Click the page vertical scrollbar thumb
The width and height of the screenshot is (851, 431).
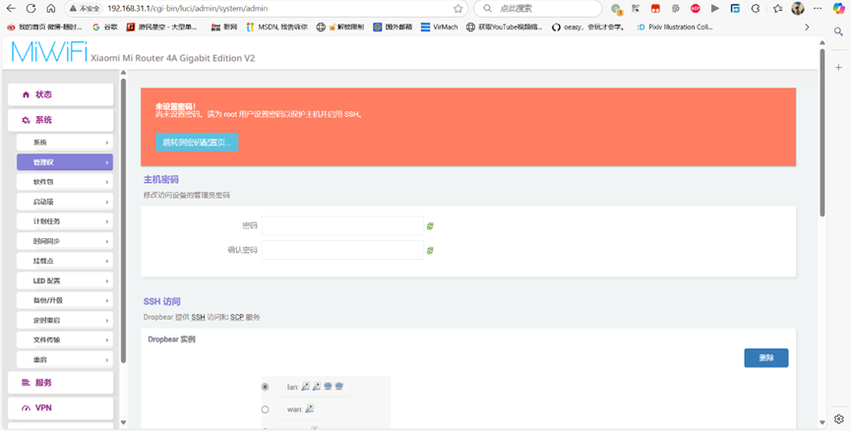[x=821, y=128]
